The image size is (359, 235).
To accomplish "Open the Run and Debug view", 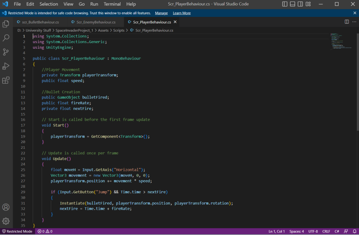I will pyautogui.click(x=6, y=66).
